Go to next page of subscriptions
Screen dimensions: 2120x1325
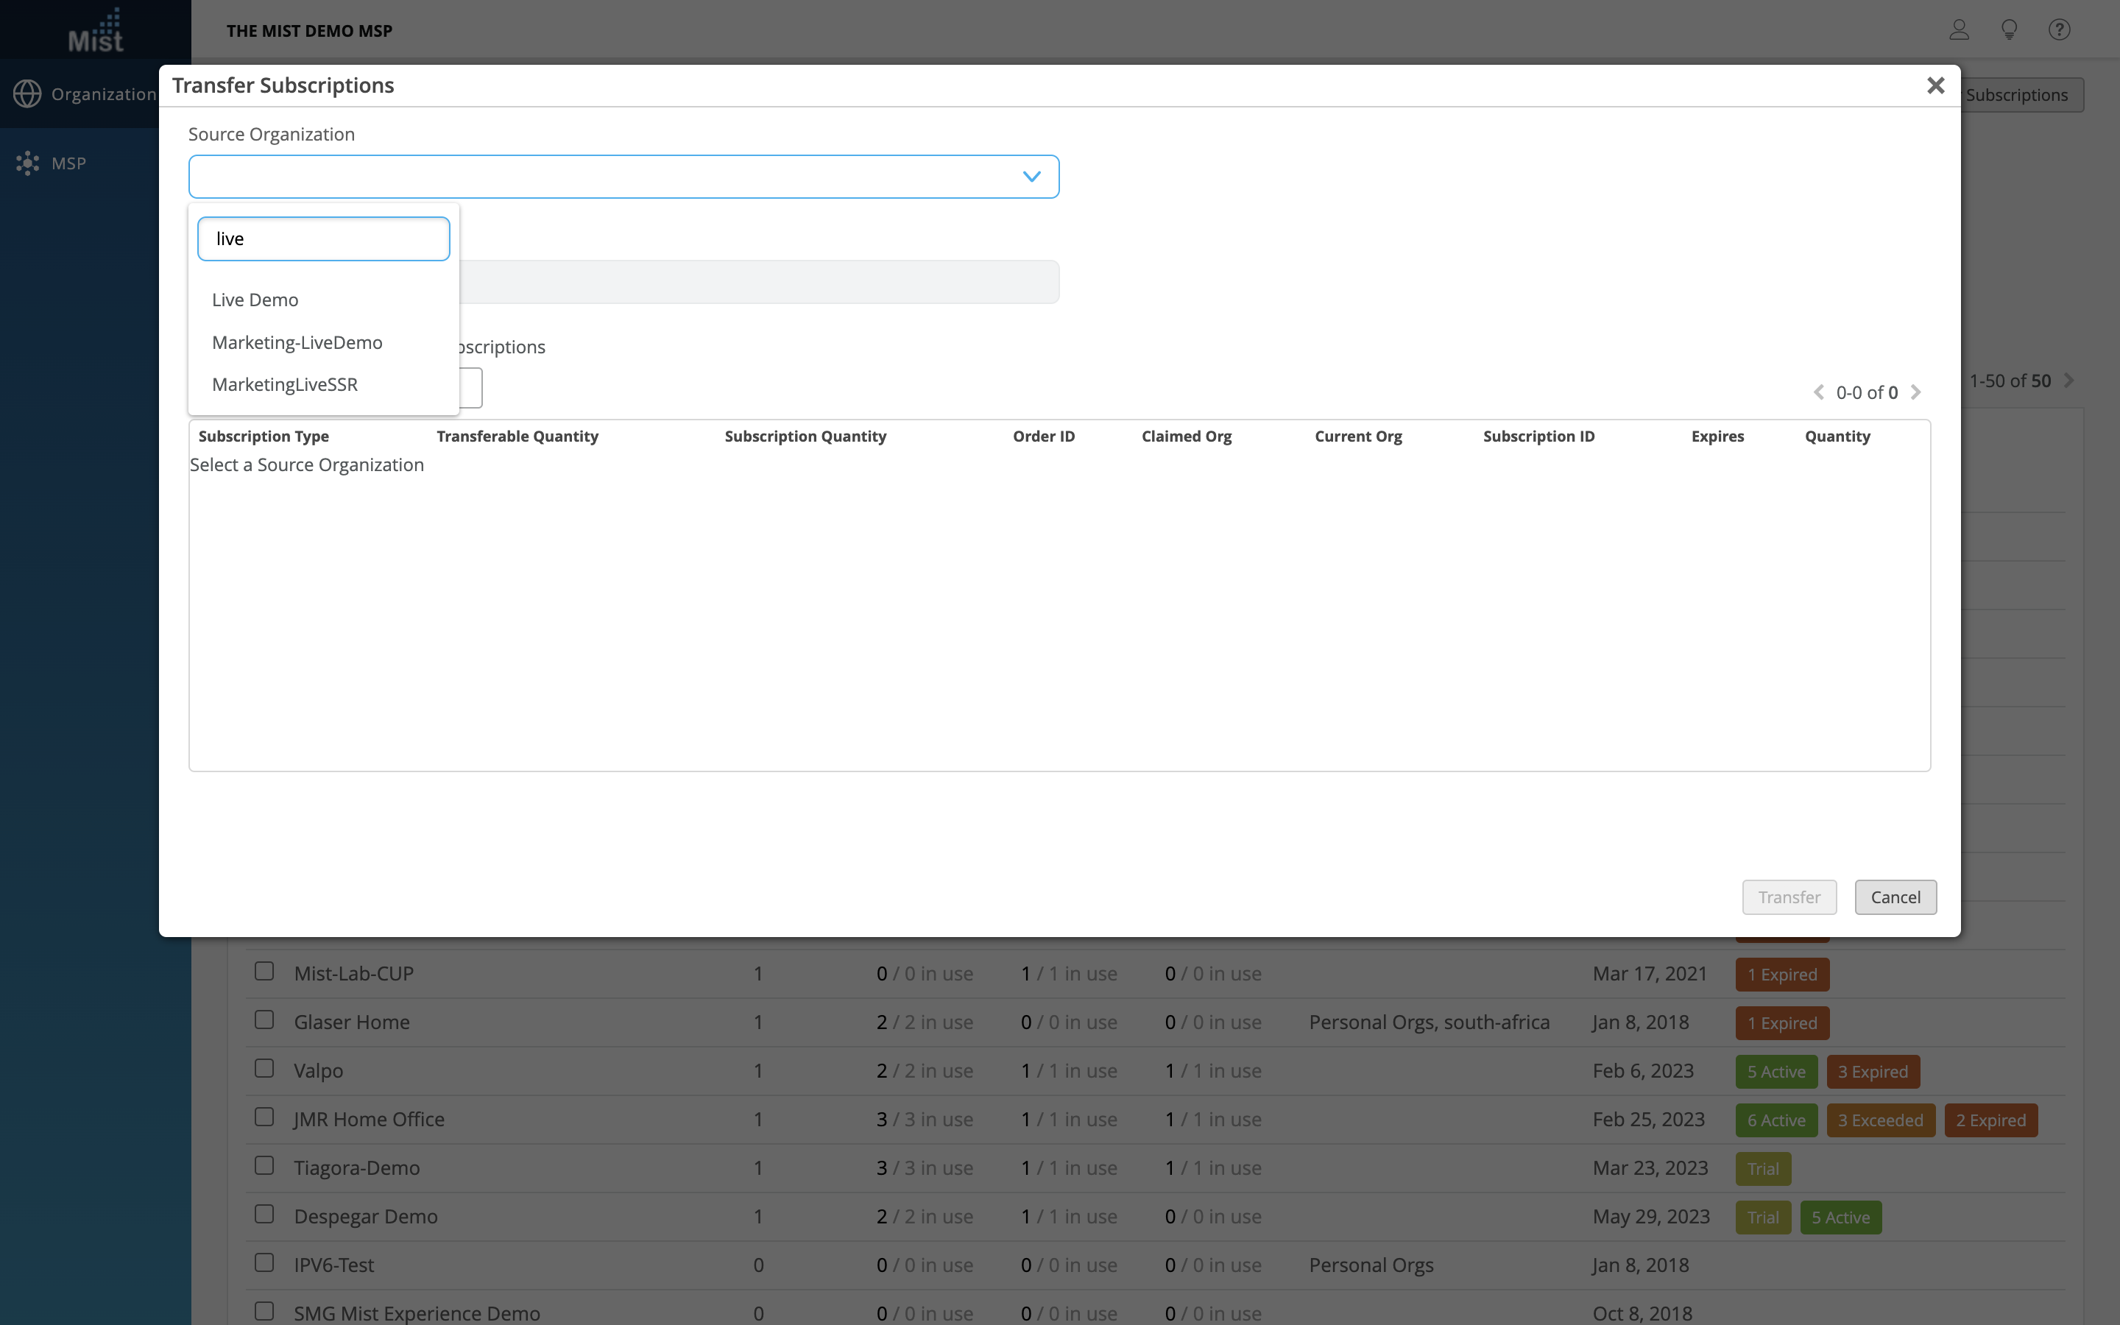[1916, 392]
